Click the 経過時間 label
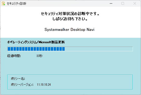Image resolution: width=141 pixels, height=95 pixels. point(14,56)
